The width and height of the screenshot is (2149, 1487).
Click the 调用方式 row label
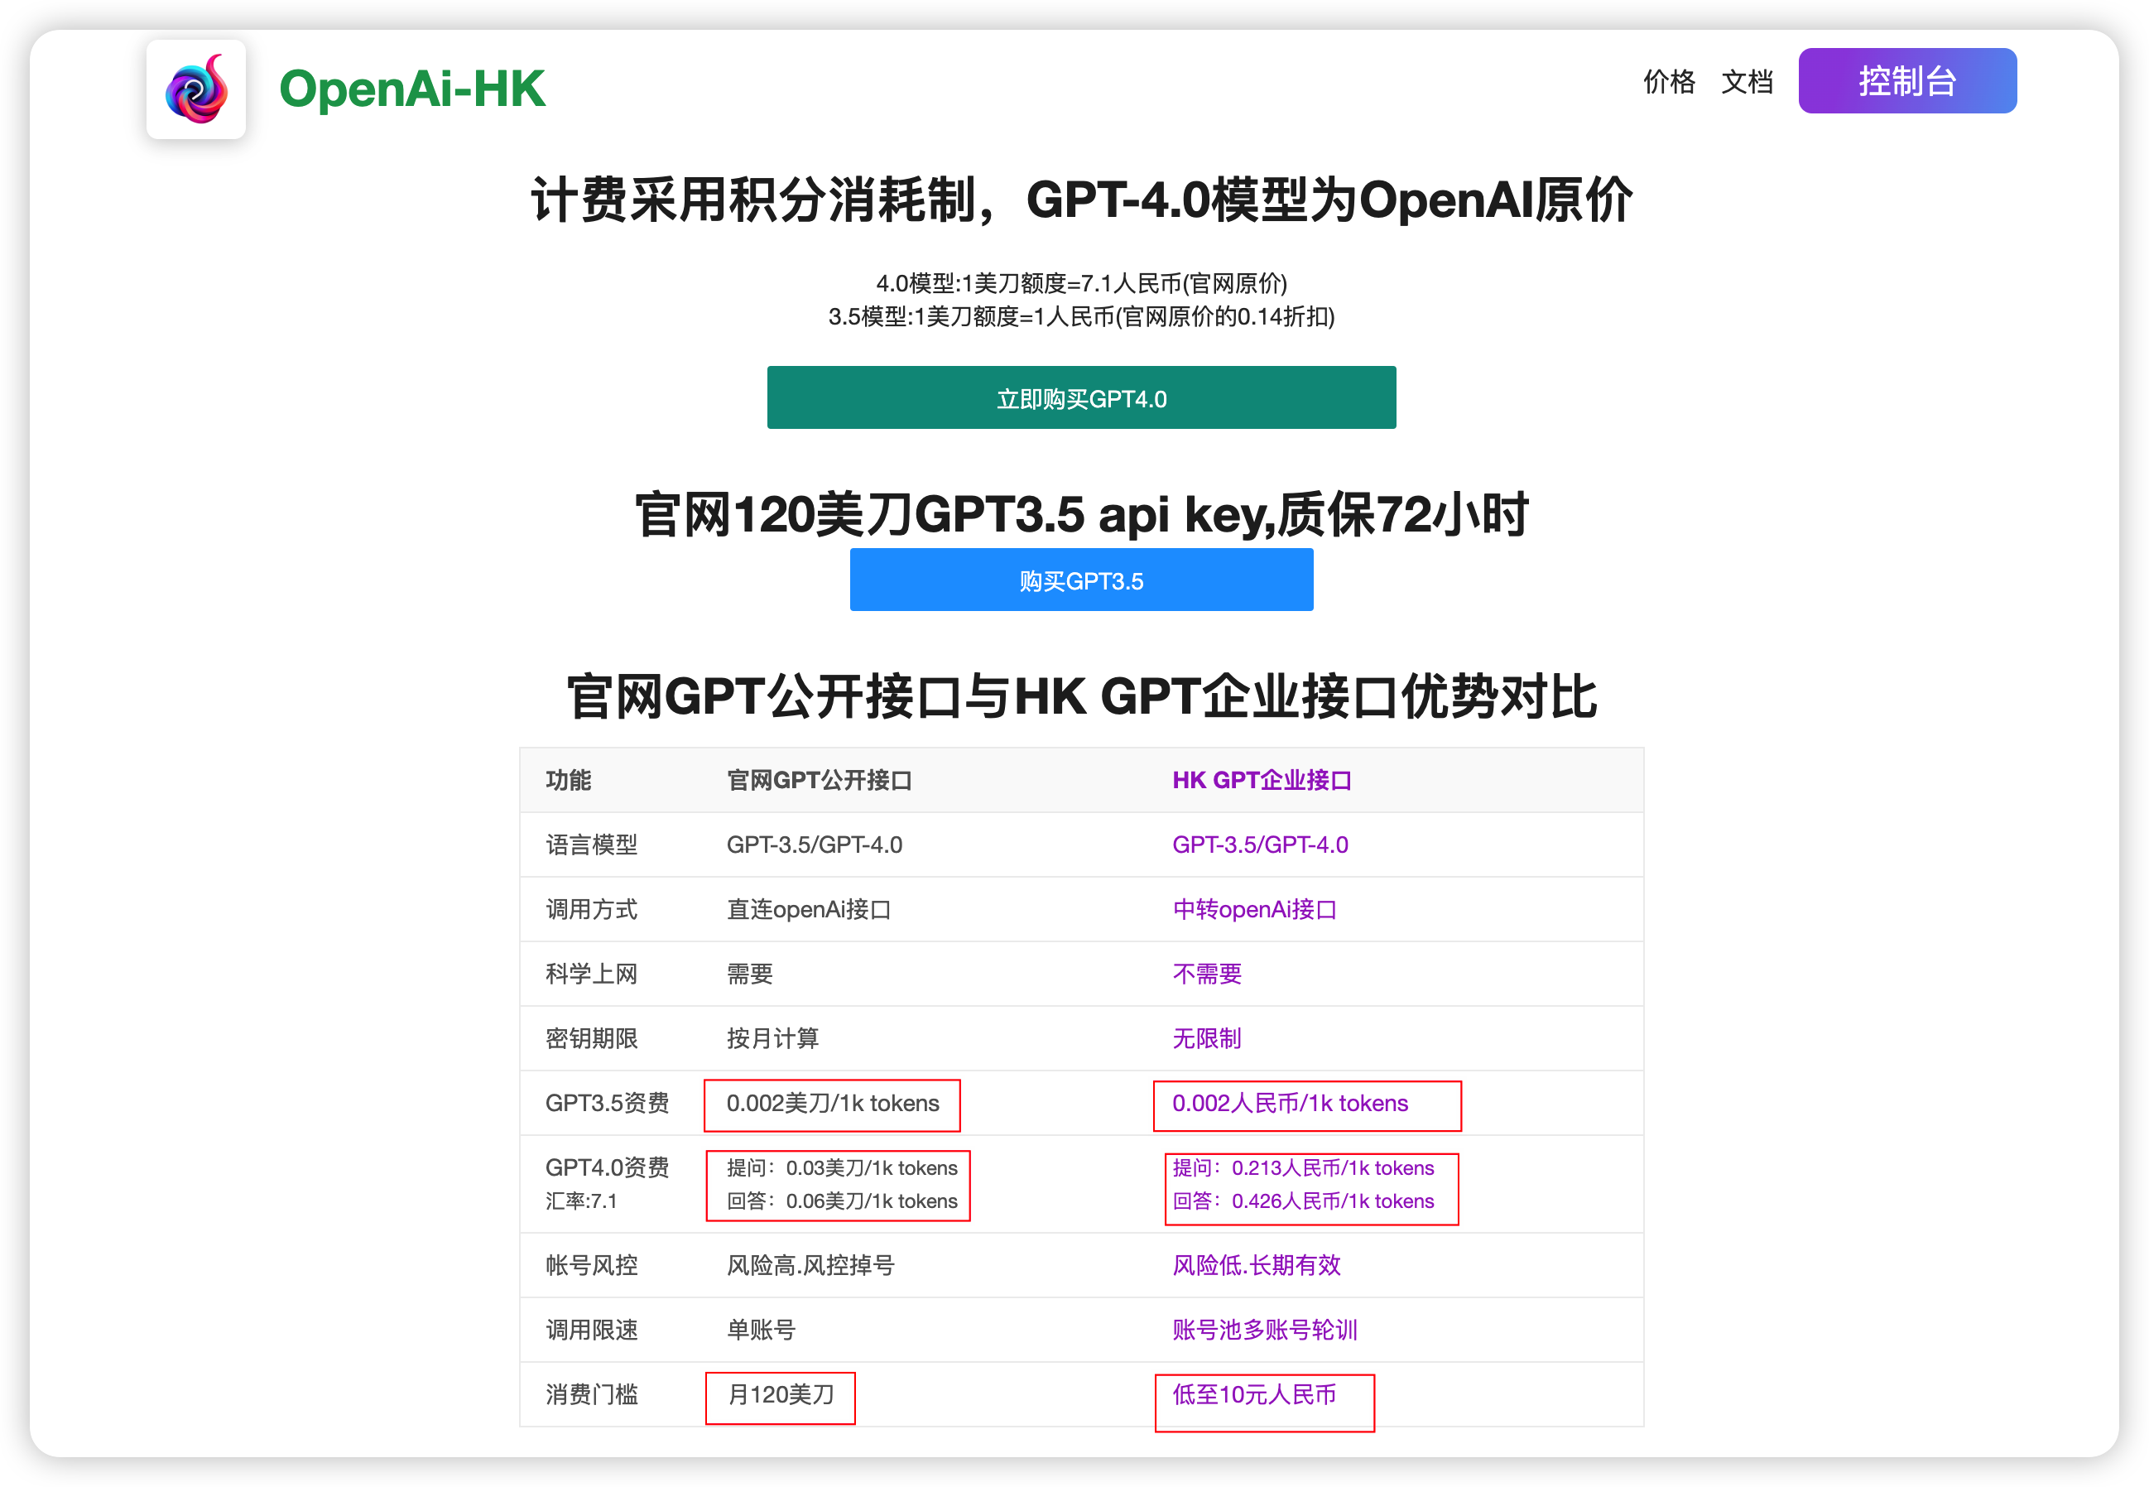point(592,909)
